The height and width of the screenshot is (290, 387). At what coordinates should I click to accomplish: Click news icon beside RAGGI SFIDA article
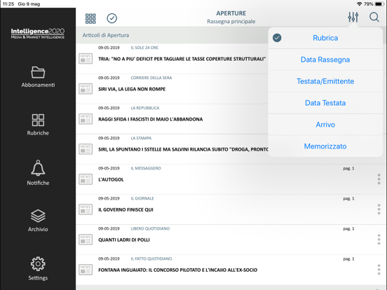click(x=86, y=119)
